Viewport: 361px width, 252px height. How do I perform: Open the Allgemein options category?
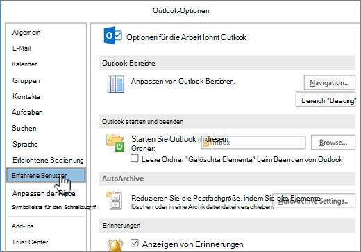[x=26, y=33]
